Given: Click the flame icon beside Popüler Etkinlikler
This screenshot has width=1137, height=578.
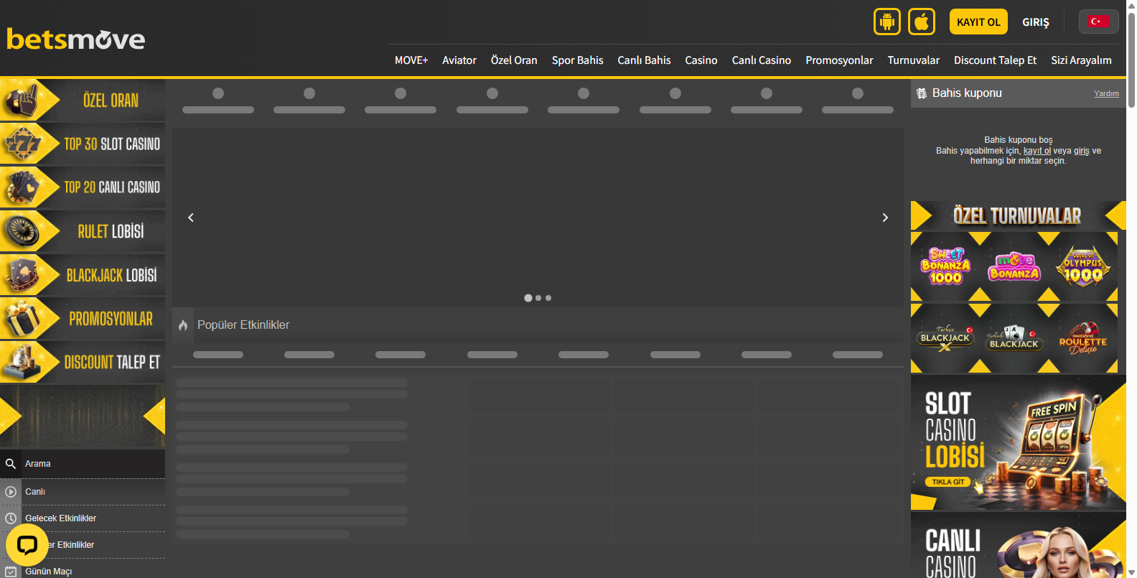Looking at the screenshot, I should [x=183, y=325].
